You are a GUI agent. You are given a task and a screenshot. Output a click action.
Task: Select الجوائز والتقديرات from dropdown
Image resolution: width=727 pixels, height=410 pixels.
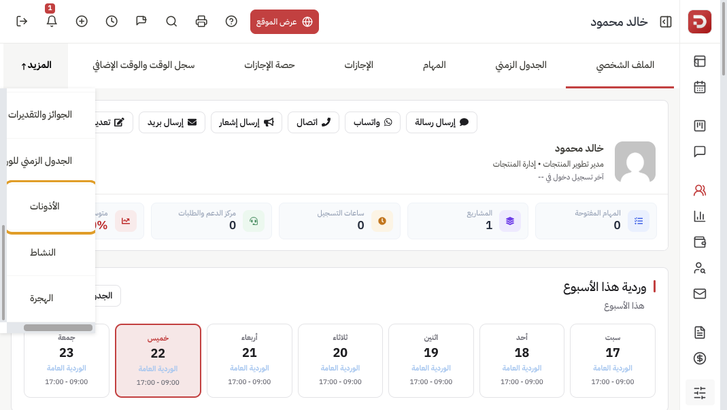[51, 114]
